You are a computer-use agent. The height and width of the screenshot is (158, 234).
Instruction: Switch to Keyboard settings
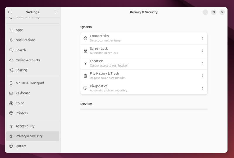[x=32, y=93]
